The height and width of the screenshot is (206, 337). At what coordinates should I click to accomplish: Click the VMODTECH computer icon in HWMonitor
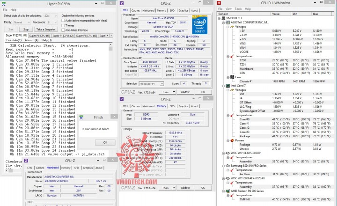[224, 18]
